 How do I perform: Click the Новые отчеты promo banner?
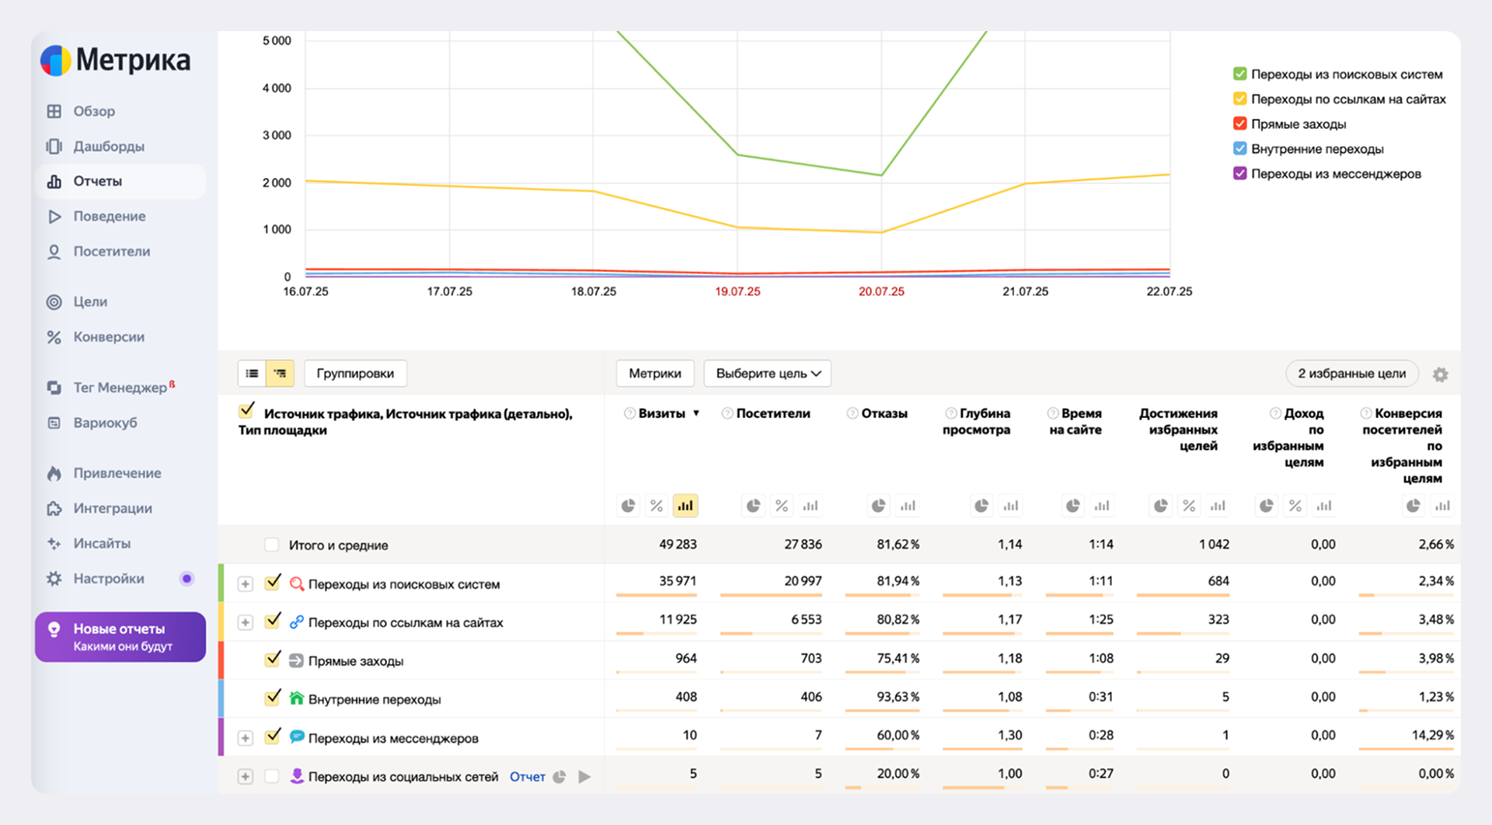pos(120,637)
